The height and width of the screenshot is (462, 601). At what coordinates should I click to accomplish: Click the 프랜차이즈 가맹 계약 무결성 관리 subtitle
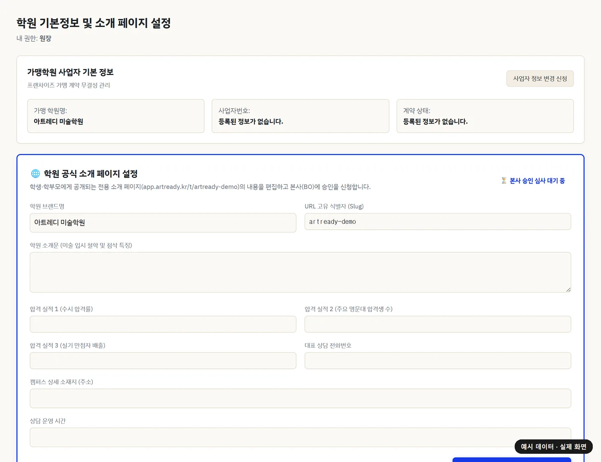[69, 85]
